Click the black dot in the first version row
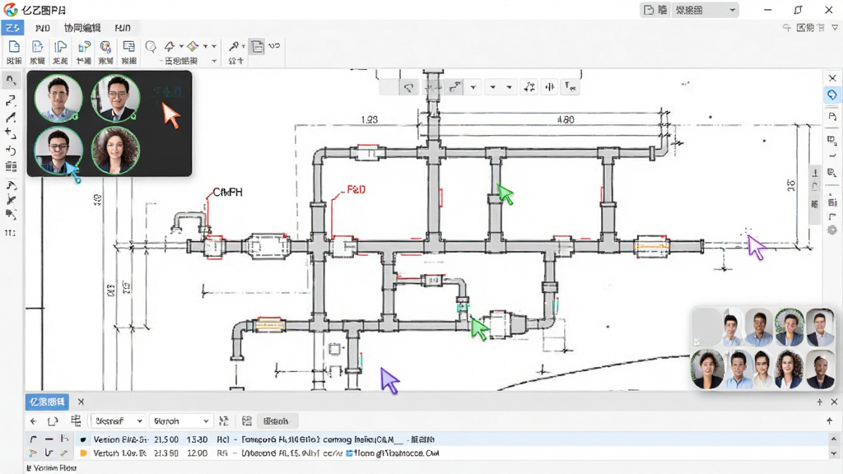This screenshot has width=843, height=474. [83, 439]
